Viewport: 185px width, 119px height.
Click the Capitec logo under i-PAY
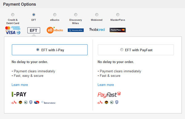click(x=37, y=102)
